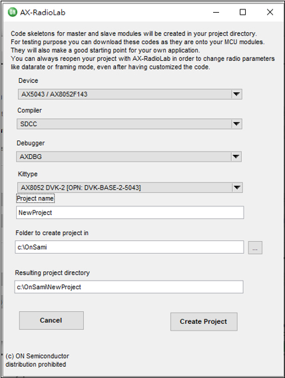Minimize the AX-RadioLab window
The height and width of the screenshot is (378, 285).
(x=216, y=12)
